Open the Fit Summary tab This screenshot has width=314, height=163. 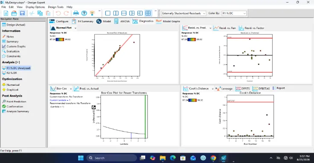(83, 21)
